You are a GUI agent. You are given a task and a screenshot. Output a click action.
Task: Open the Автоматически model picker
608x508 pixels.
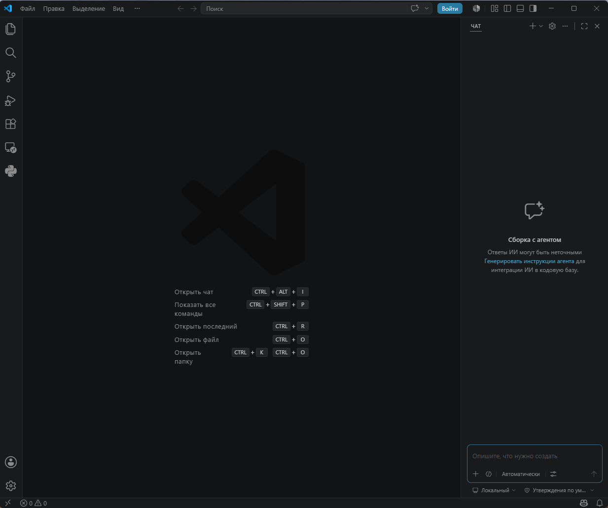(x=521, y=474)
